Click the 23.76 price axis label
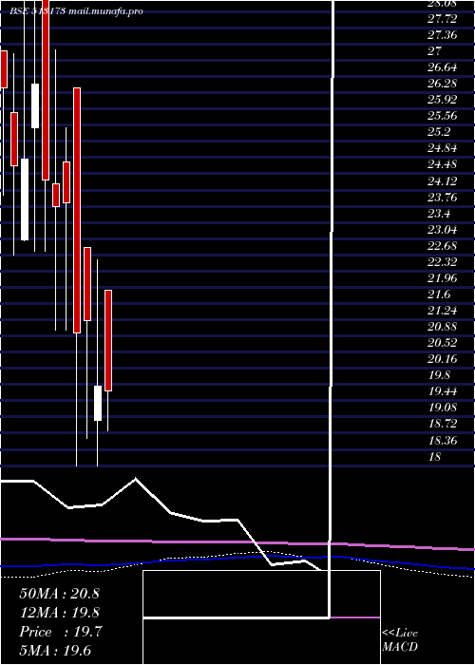This screenshot has height=665, width=475. tap(443, 197)
